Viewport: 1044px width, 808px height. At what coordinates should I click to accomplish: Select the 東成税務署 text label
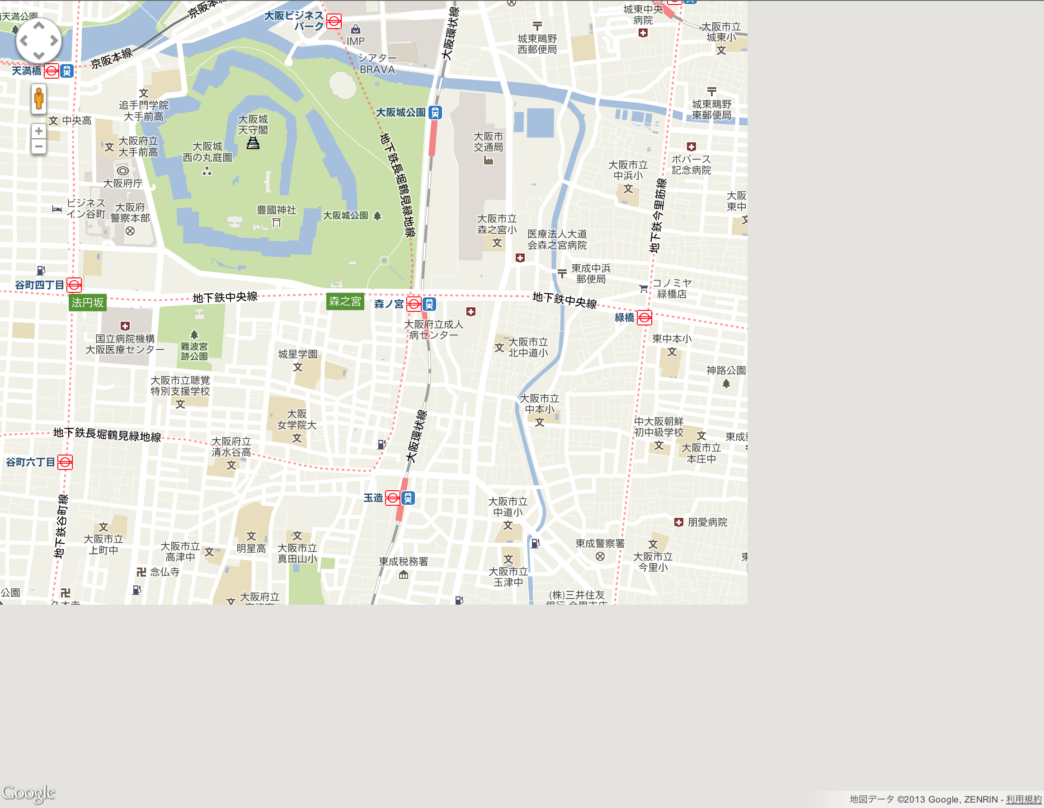(404, 561)
